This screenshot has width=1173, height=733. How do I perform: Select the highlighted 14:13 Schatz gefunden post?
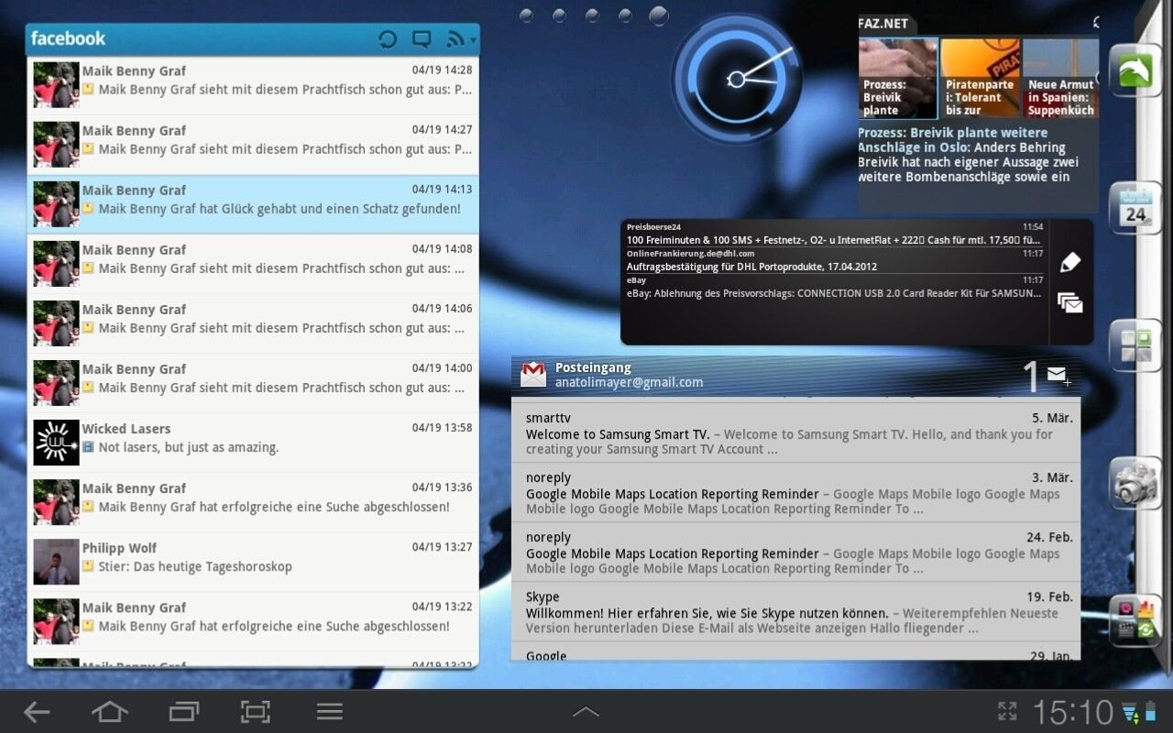coord(253,204)
